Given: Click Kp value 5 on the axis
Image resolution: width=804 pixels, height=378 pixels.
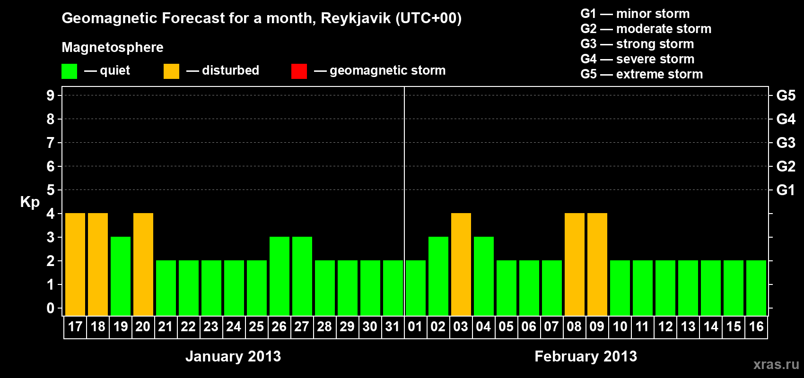Looking at the screenshot, I should click(51, 190).
